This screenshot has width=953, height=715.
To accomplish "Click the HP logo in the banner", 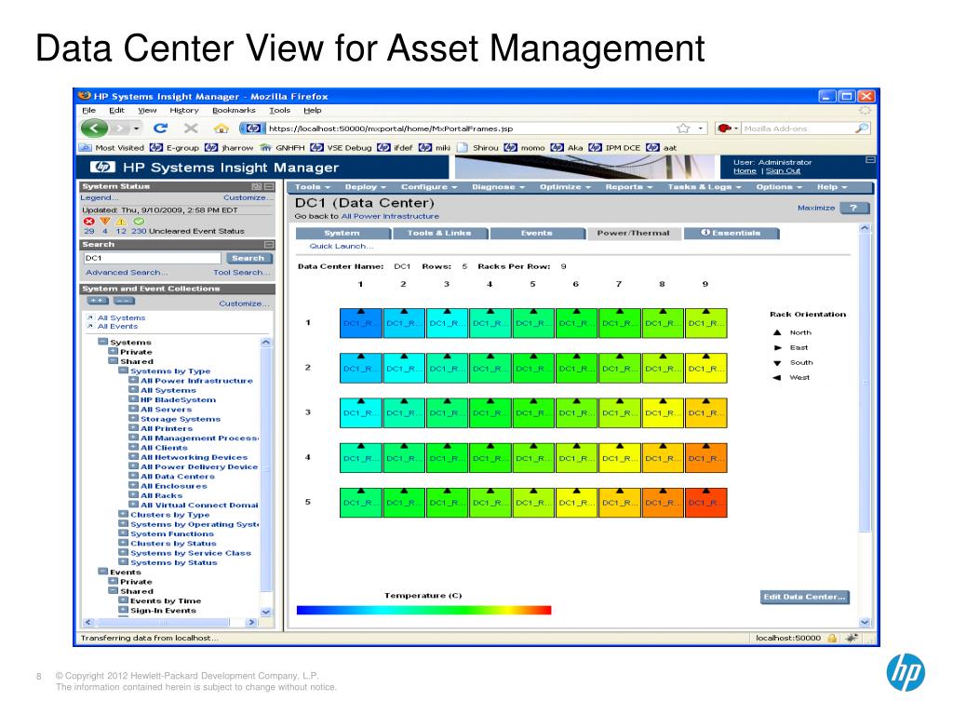I will point(102,168).
